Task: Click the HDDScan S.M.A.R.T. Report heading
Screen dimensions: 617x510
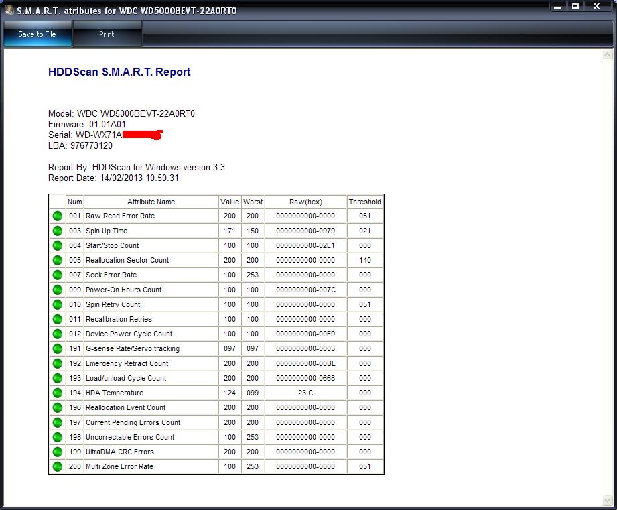Action: click(x=119, y=72)
